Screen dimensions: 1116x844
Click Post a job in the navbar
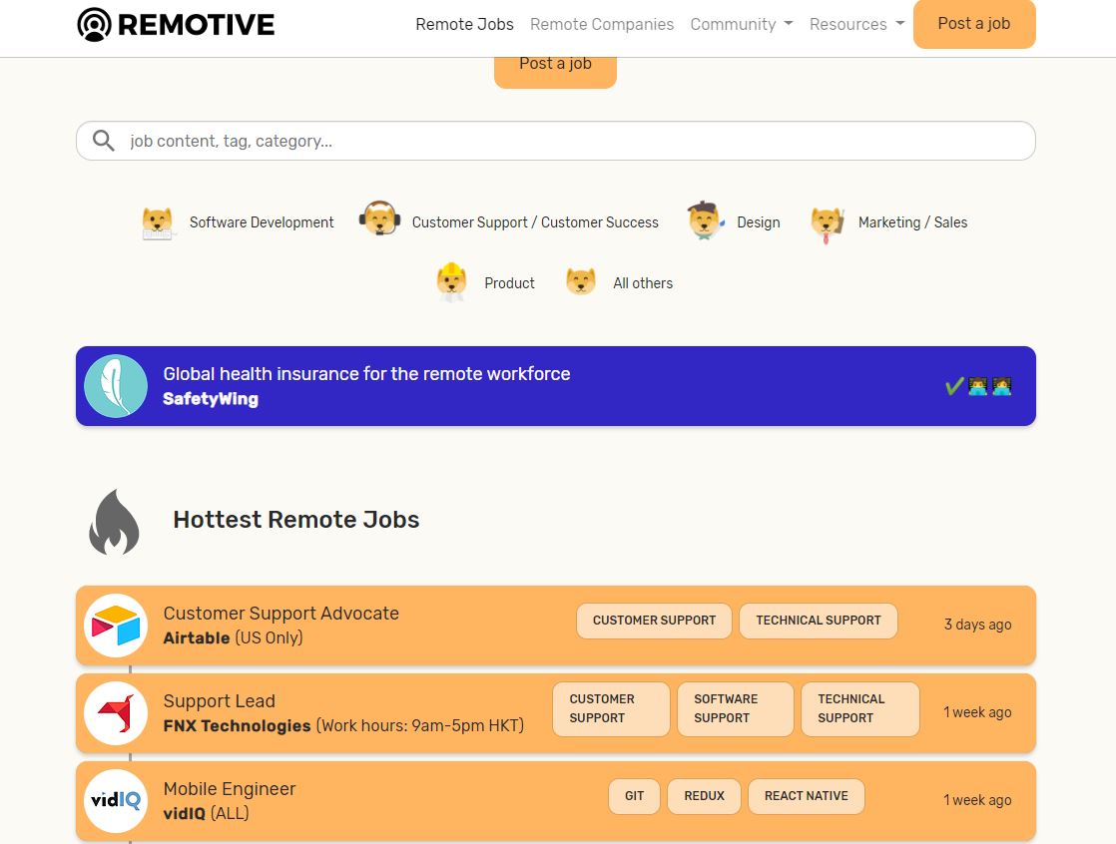click(974, 24)
